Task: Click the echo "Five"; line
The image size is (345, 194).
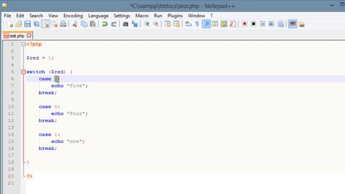Action: (x=70, y=86)
